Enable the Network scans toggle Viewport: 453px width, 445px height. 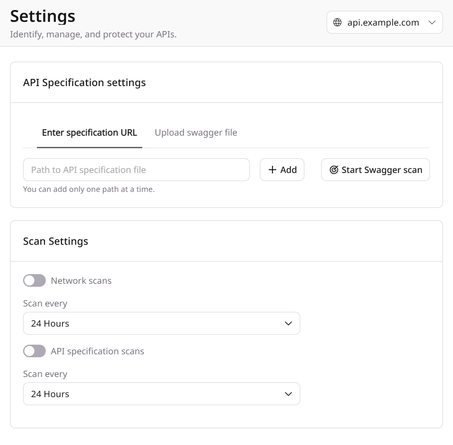[34, 280]
